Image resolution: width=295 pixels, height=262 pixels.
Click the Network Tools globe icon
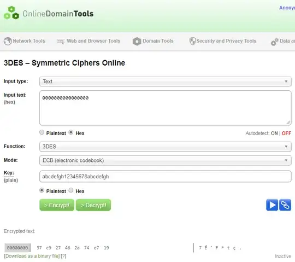click(8, 41)
